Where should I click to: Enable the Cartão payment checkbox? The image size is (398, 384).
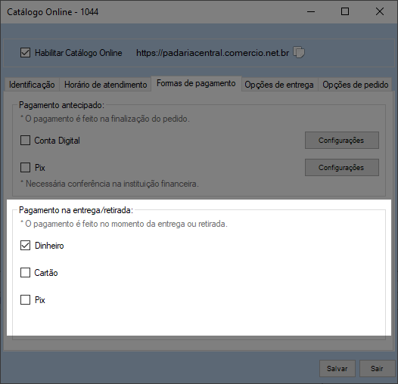25,273
